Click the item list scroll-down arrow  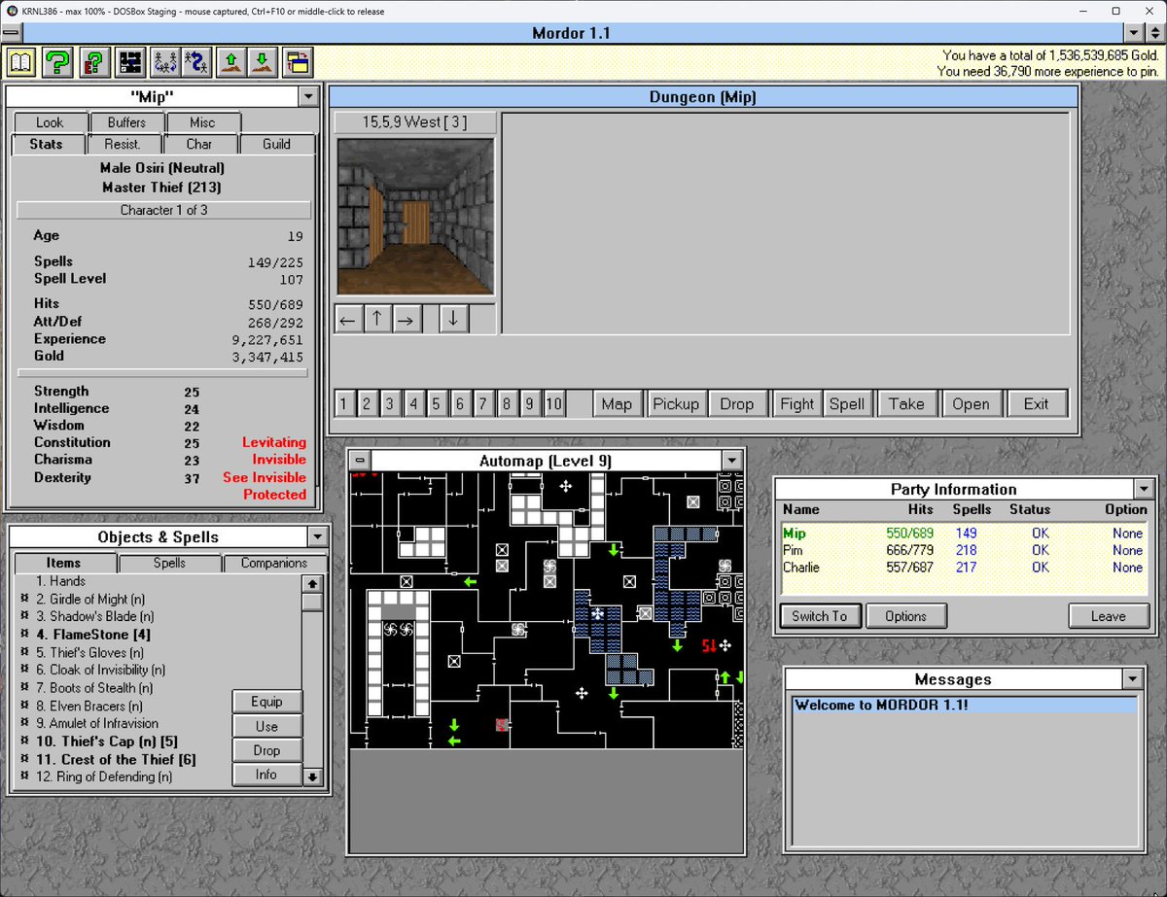311,776
